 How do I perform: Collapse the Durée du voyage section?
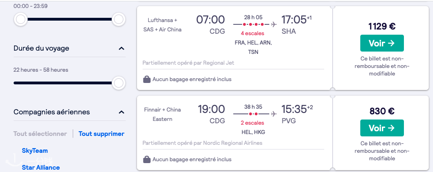coord(121,49)
